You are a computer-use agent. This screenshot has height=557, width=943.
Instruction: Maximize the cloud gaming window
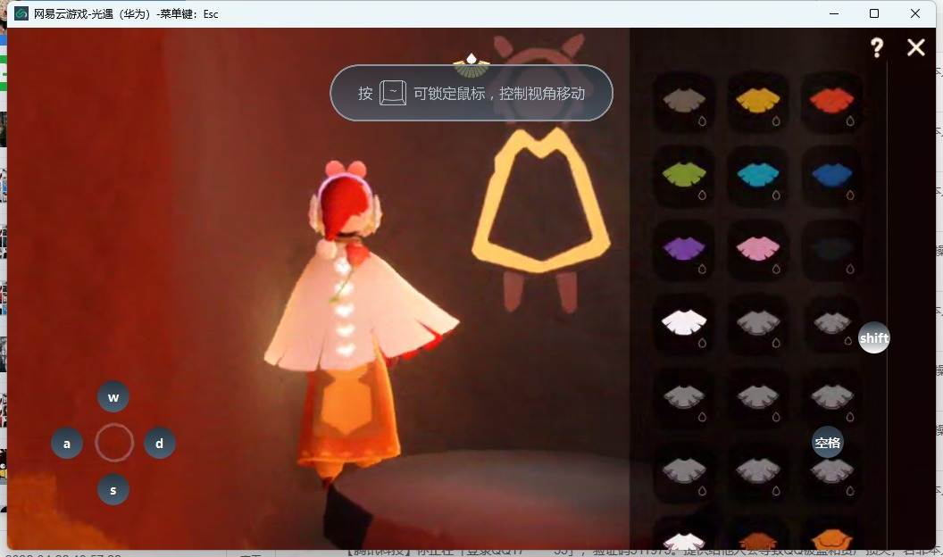(874, 13)
